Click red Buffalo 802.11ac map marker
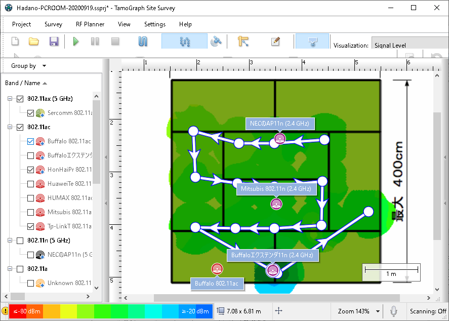 217,269
